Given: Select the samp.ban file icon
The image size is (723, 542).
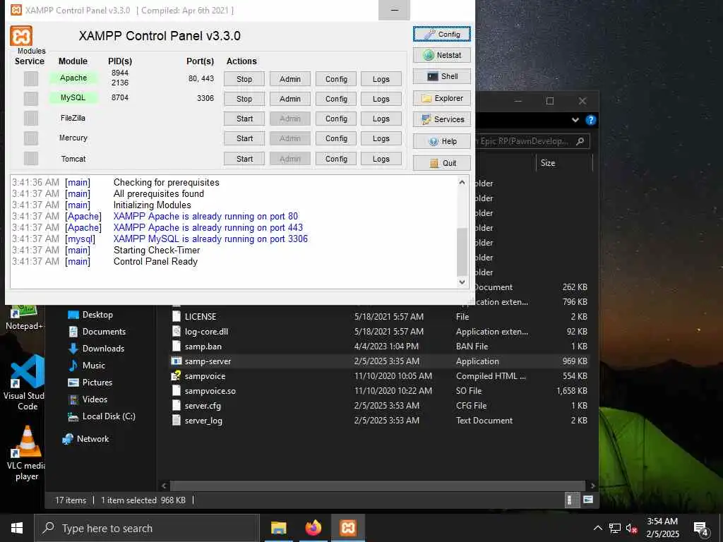Looking at the screenshot, I should (176, 346).
